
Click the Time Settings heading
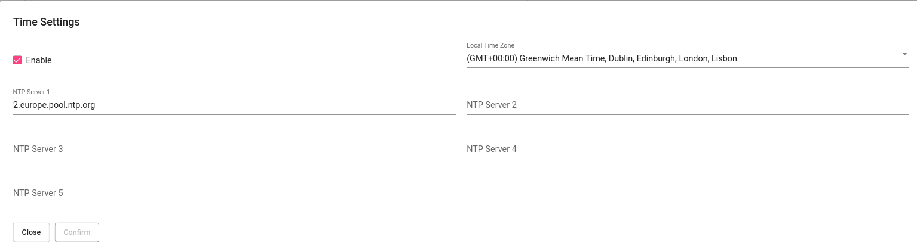click(47, 22)
